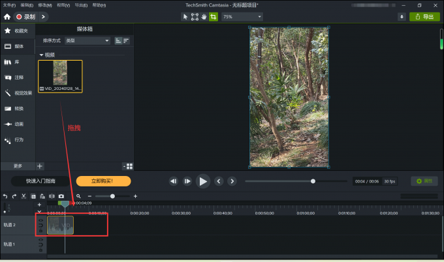Viewport: 444px width, 262px height.
Task: Open the 排序方式 sort type dropdown
Action: pos(87,40)
